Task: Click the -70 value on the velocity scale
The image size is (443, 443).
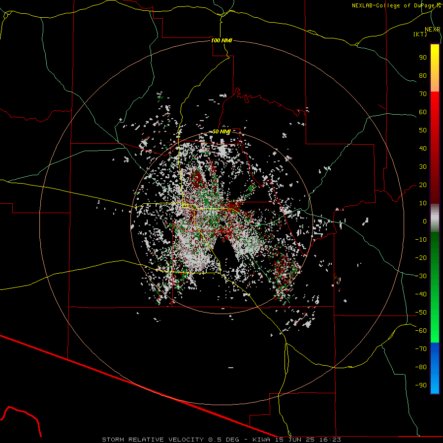Action: point(421,349)
